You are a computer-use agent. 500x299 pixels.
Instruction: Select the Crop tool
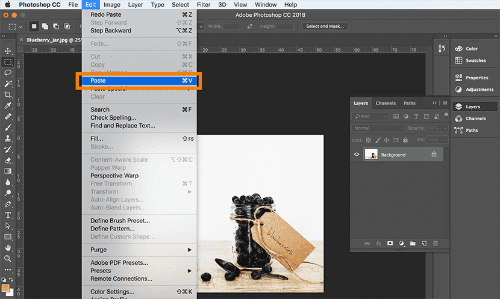[8, 95]
